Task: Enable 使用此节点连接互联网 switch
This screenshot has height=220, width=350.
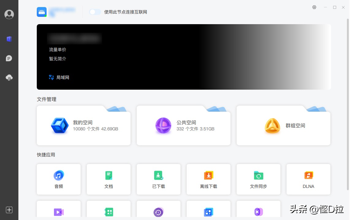Action: coord(95,12)
